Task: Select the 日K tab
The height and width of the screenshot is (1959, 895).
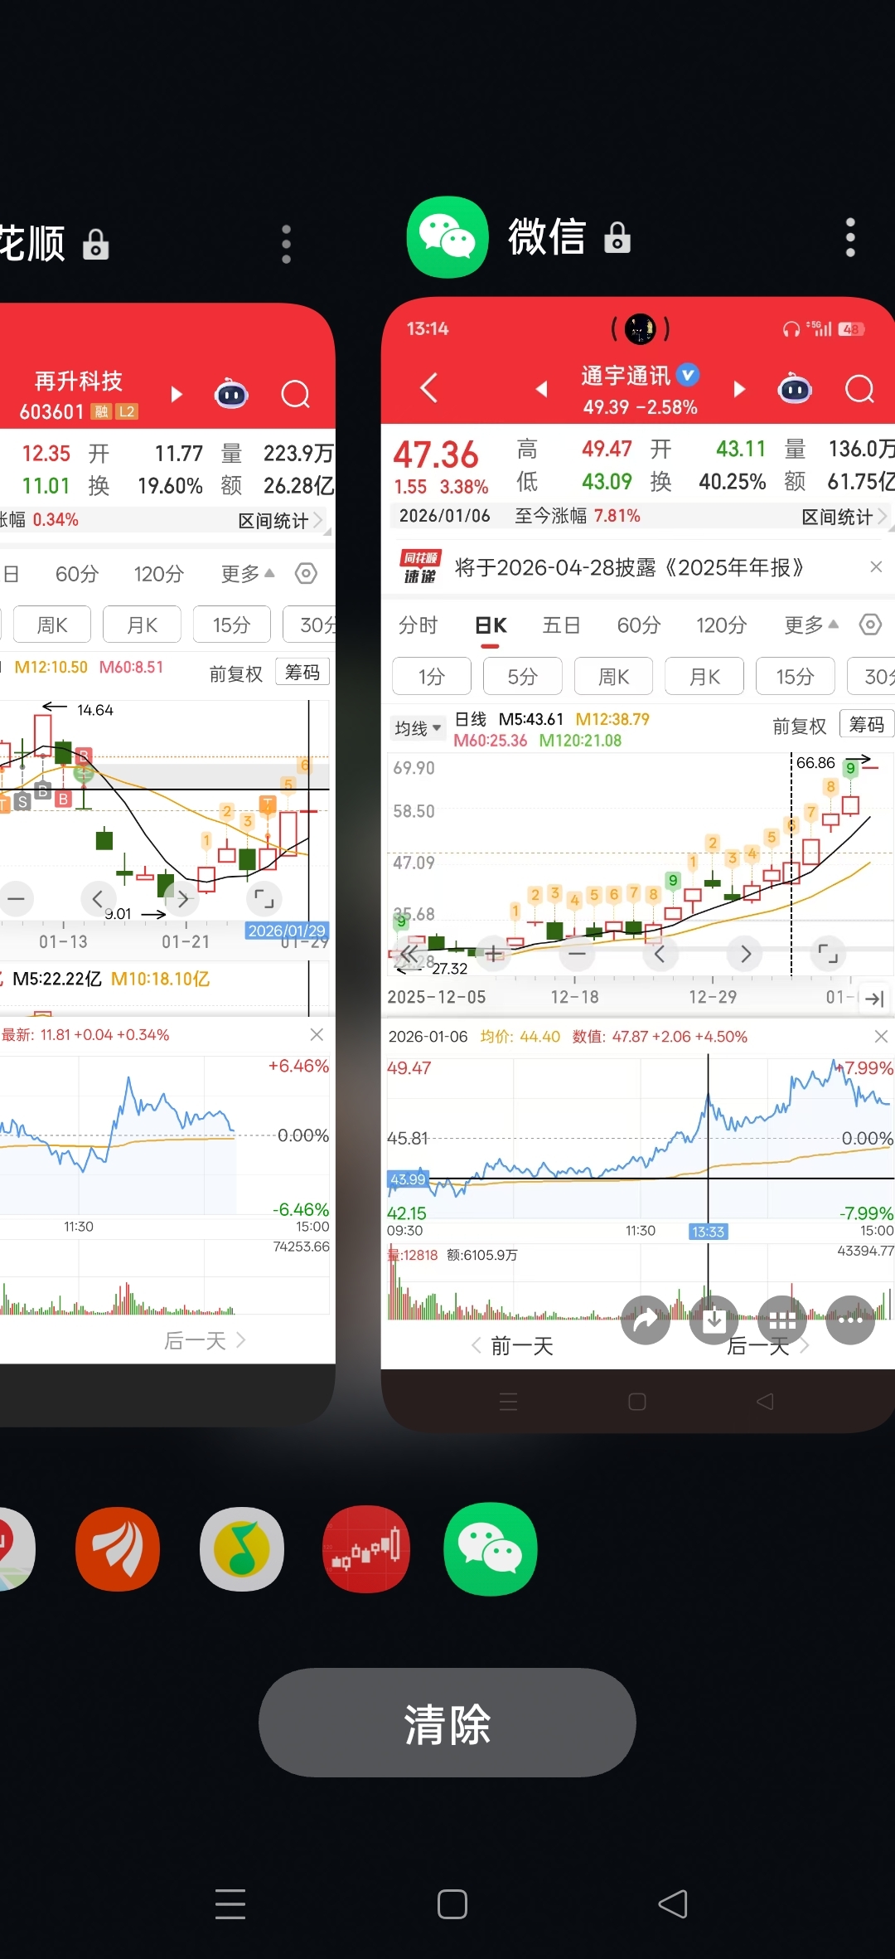Action: click(491, 626)
